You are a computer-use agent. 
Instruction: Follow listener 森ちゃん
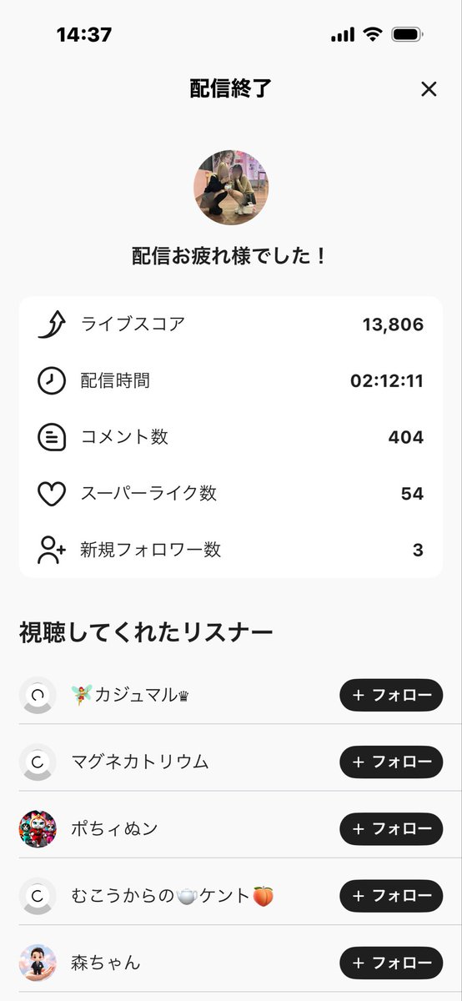pos(391,963)
